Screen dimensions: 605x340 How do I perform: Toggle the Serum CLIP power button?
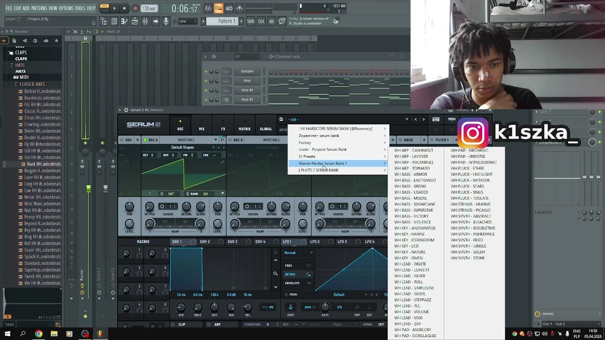(x=173, y=324)
